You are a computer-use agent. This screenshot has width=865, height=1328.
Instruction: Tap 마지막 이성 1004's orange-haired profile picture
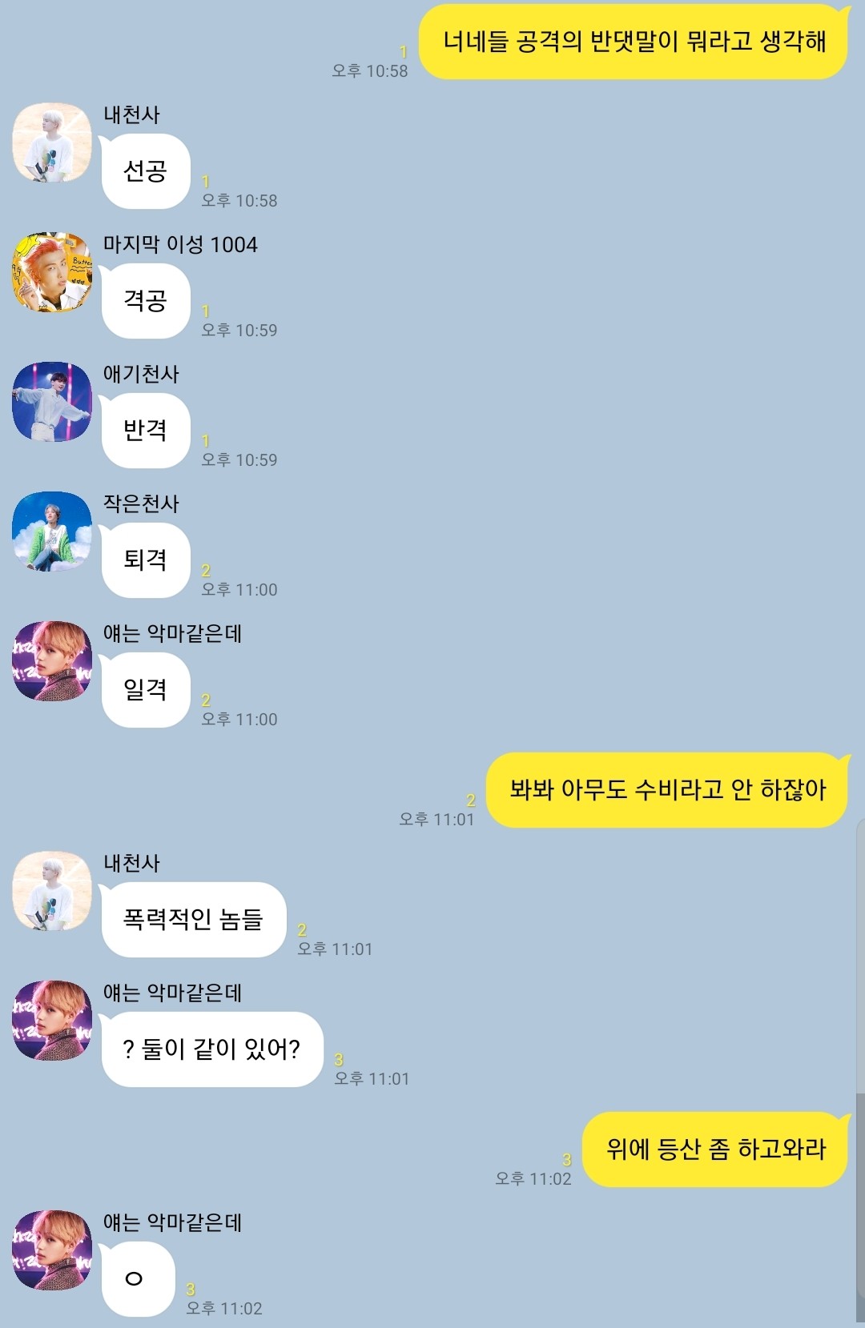pos(52,272)
